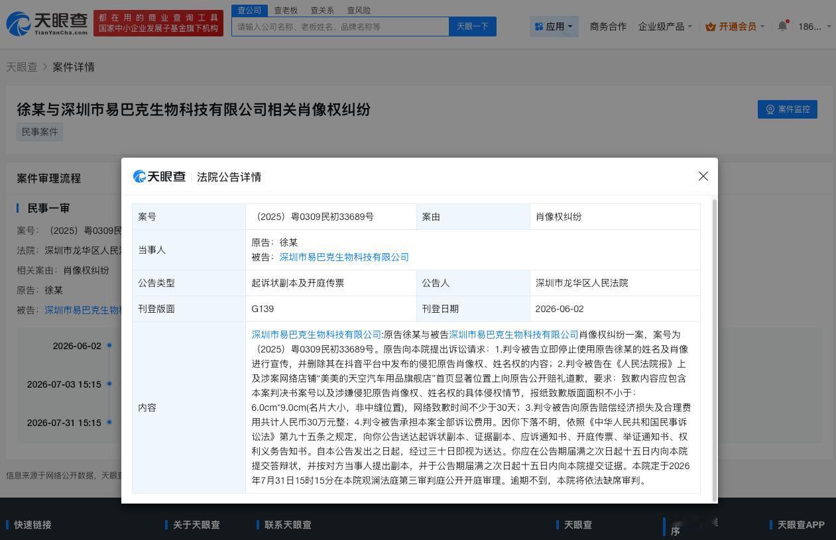The width and height of the screenshot is (836, 540).
Task: Select timeline marker 2026-07-31 15:15
Action: [x=109, y=422]
